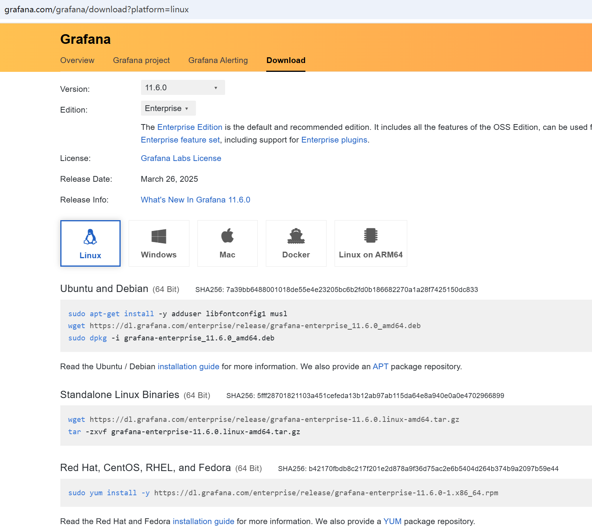Viewport: 592px width, 531px height.
Task: Open the Version 11.6.0 dropdown
Action: [x=182, y=87]
